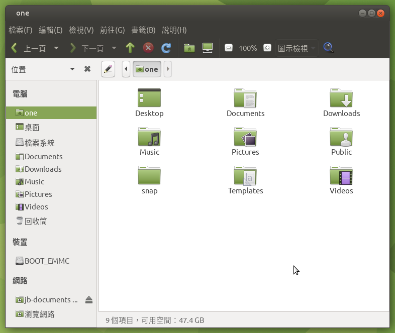This screenshot has width=395, height=333.
Task: Click the red stop loading icon
Action: [x=148, y=48]
